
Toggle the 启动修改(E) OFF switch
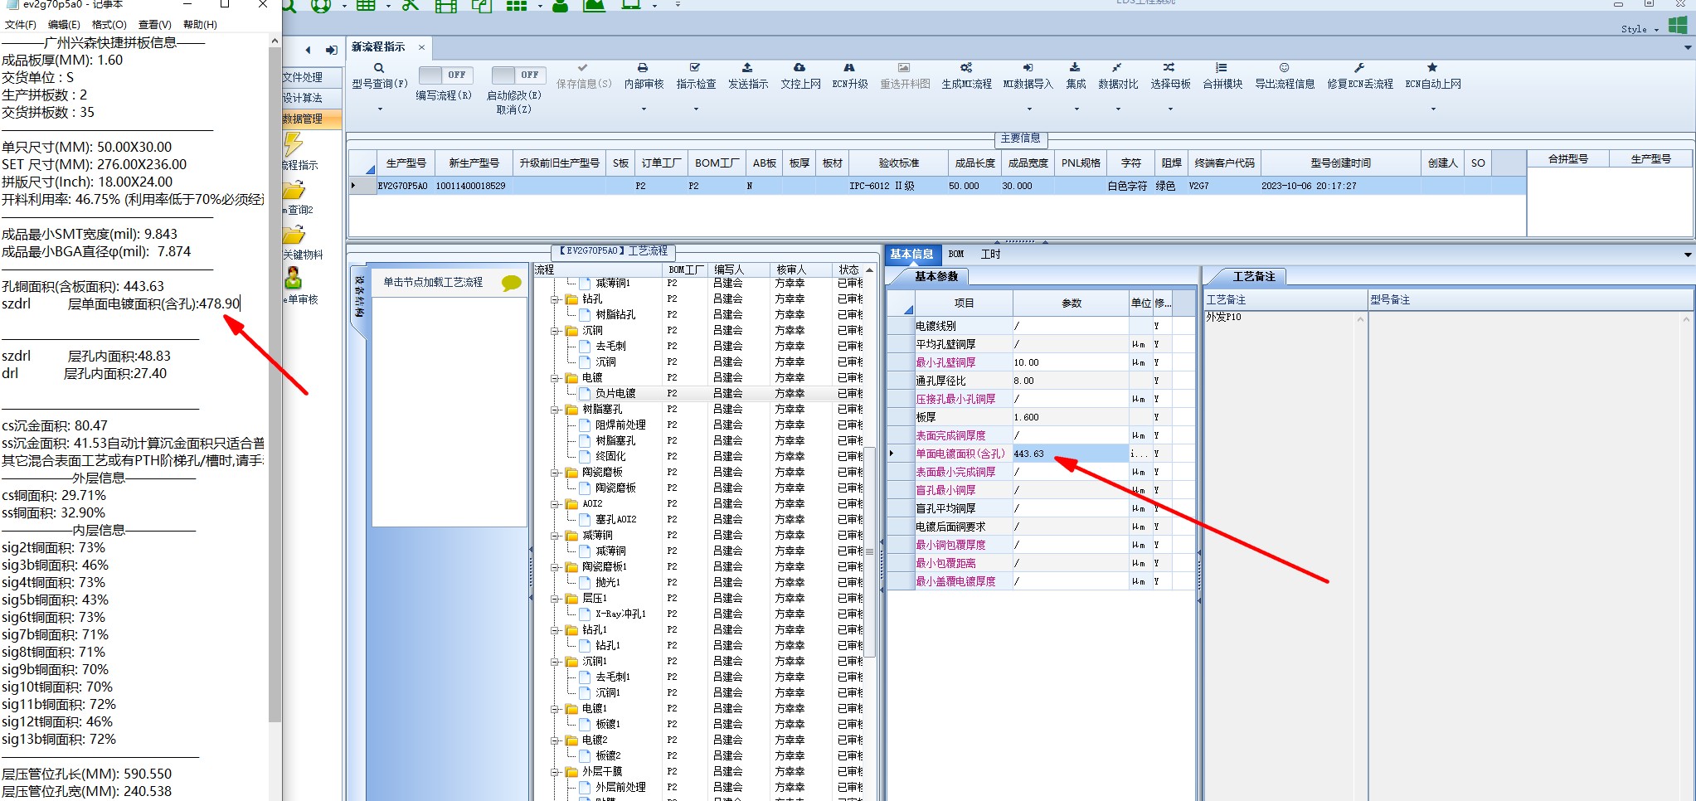click(x=518, y=75)
